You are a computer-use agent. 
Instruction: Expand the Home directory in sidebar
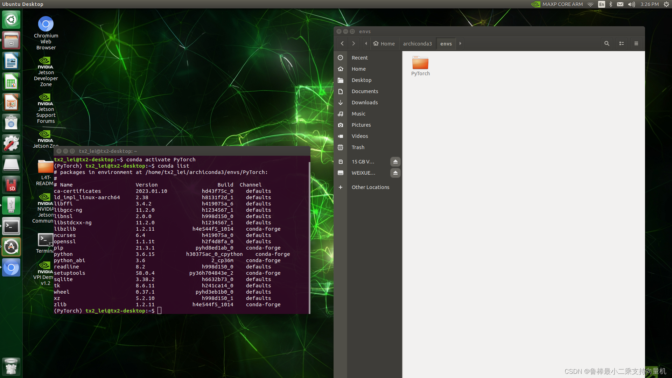(359, 69)
